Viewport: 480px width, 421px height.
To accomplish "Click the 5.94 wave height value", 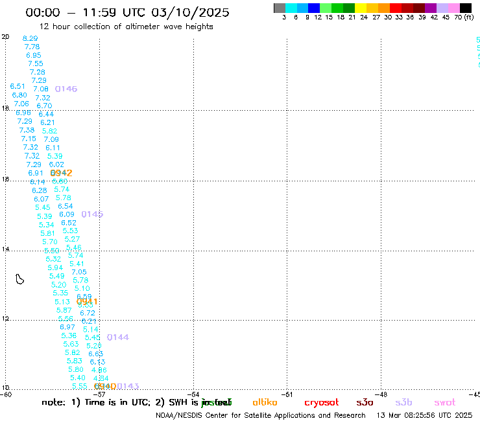I will coord(55,268).
